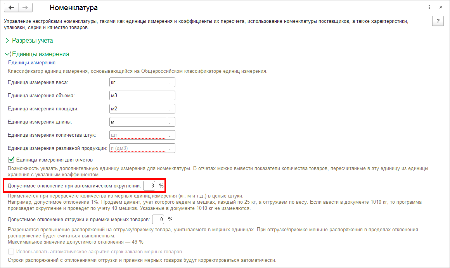The height and width of the screenshot is (268, 450).
Task: Open the three-dot more options menu
Action: 429,7
